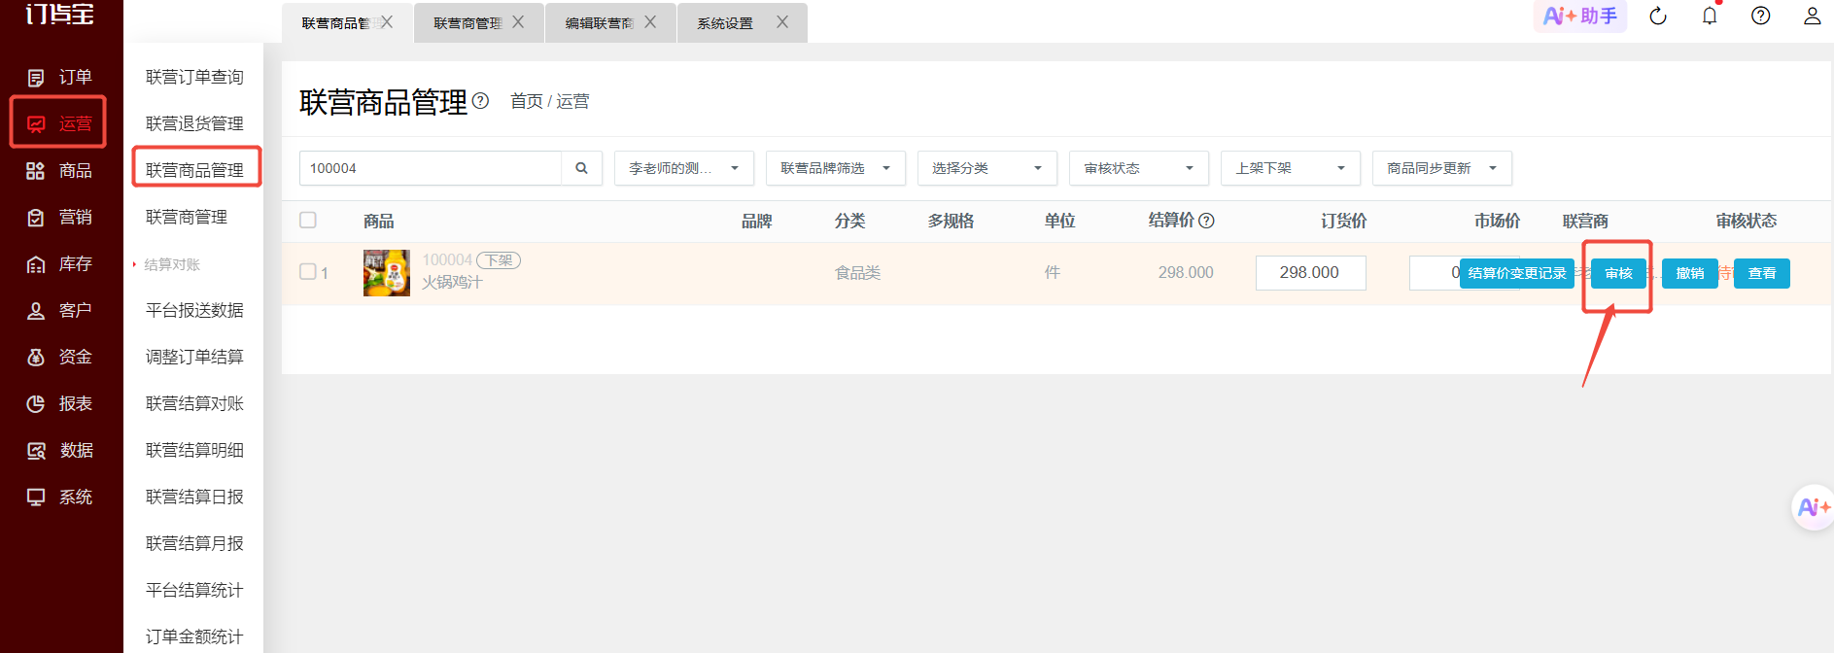Click the 结算价变更记录 button

point(1516,273)
